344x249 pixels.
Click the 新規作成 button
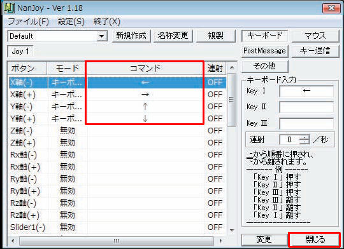click(x=131, y=36)
